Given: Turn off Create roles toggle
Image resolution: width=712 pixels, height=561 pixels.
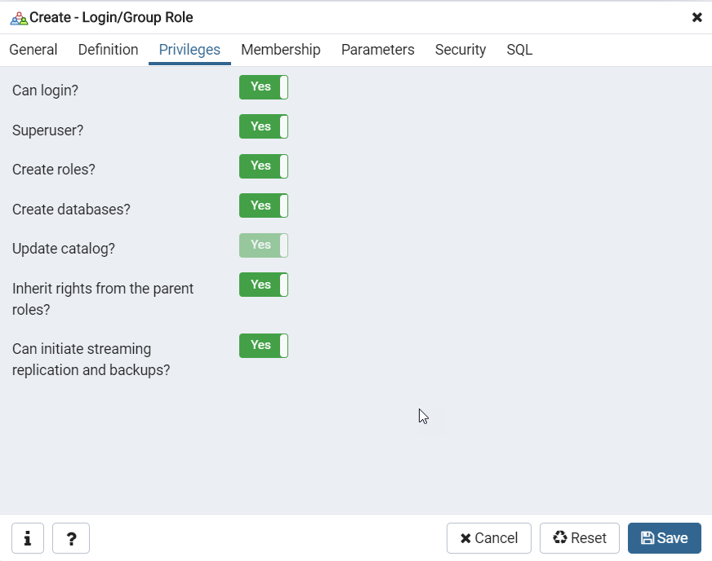Looking at the screenshot, I should click(x=263, y=166).
